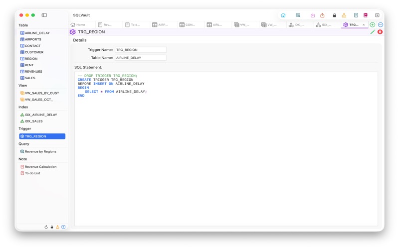The height and width of the screenshot is (249, 399).
Task: Select the TRG_REGION trigger in sidebar
Action: click(42, 136)
